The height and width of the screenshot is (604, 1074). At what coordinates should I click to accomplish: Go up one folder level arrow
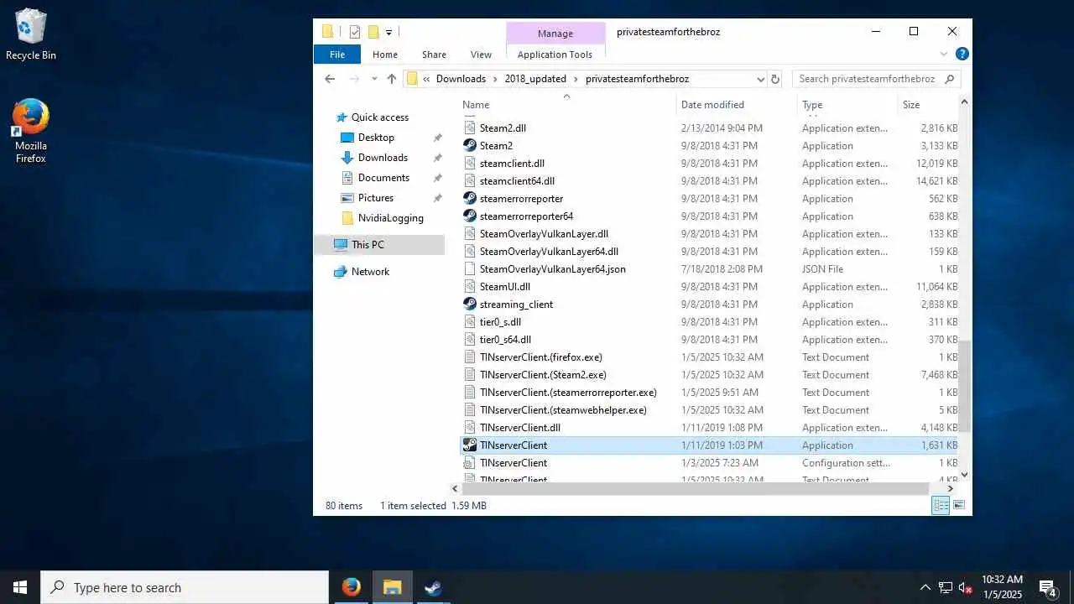click(392, 79)
